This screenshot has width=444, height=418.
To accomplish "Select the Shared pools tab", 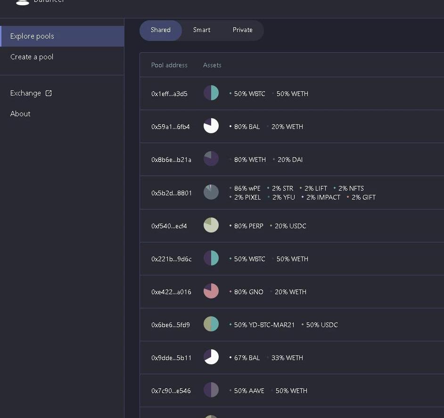I will pyautogui.click(x=161, y=30).
